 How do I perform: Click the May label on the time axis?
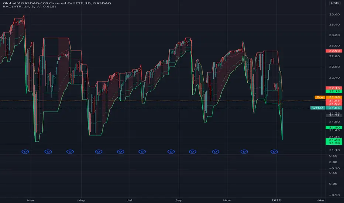tap(82, 200)
